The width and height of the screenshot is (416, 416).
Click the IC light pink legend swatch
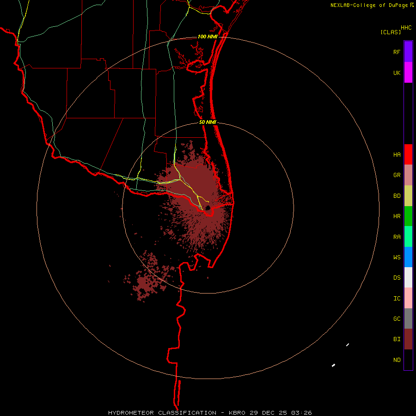coord(408,298)
